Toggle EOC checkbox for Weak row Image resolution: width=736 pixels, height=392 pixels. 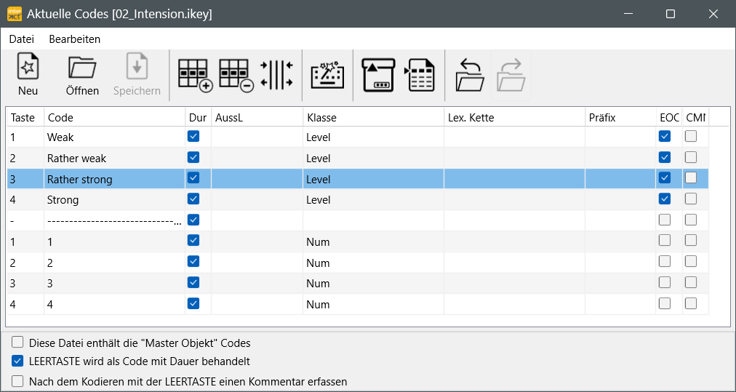click(x=665, y=136)
